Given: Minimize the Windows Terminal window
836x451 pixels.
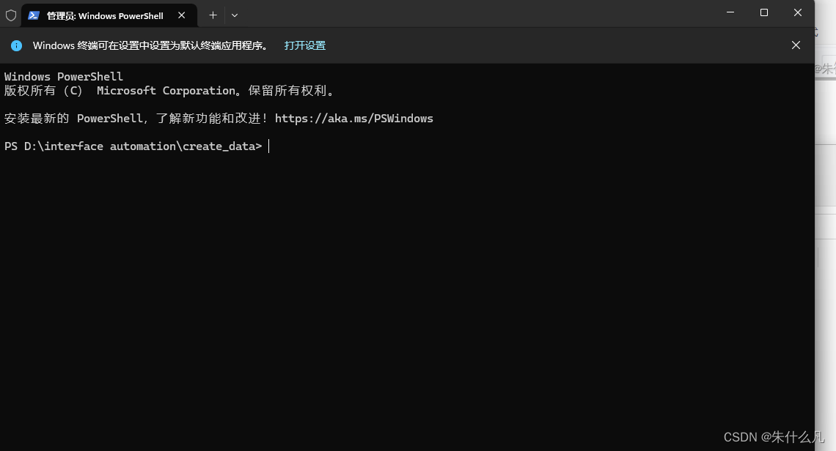Looking at the screenshot, I should click(x=730, y=12).
